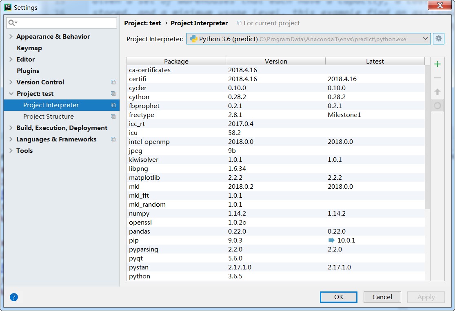Click the upgrade package up arrow icon
This screenshot has width=455, height=311.
[x=437, y=92]
